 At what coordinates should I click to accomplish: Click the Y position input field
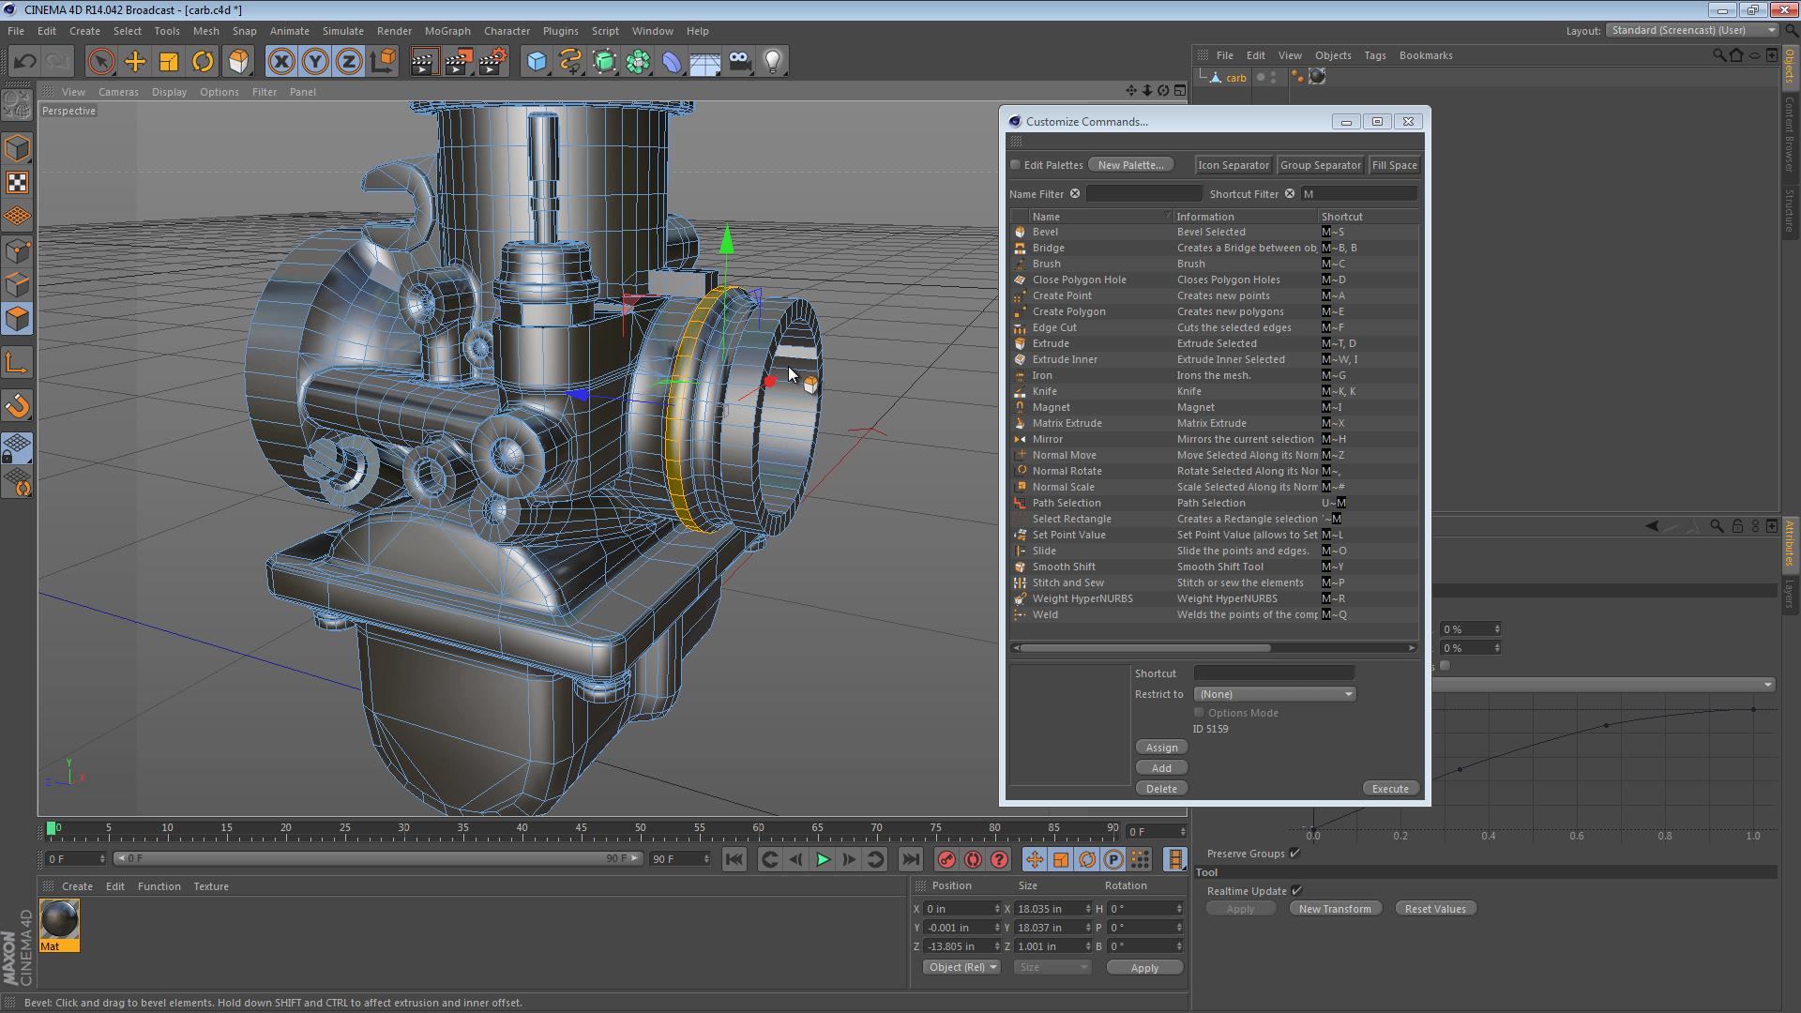coord(959,928)
